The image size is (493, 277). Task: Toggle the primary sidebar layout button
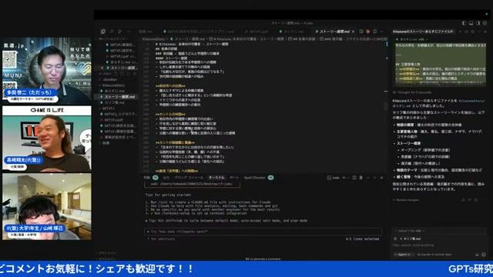coord(464,23)
